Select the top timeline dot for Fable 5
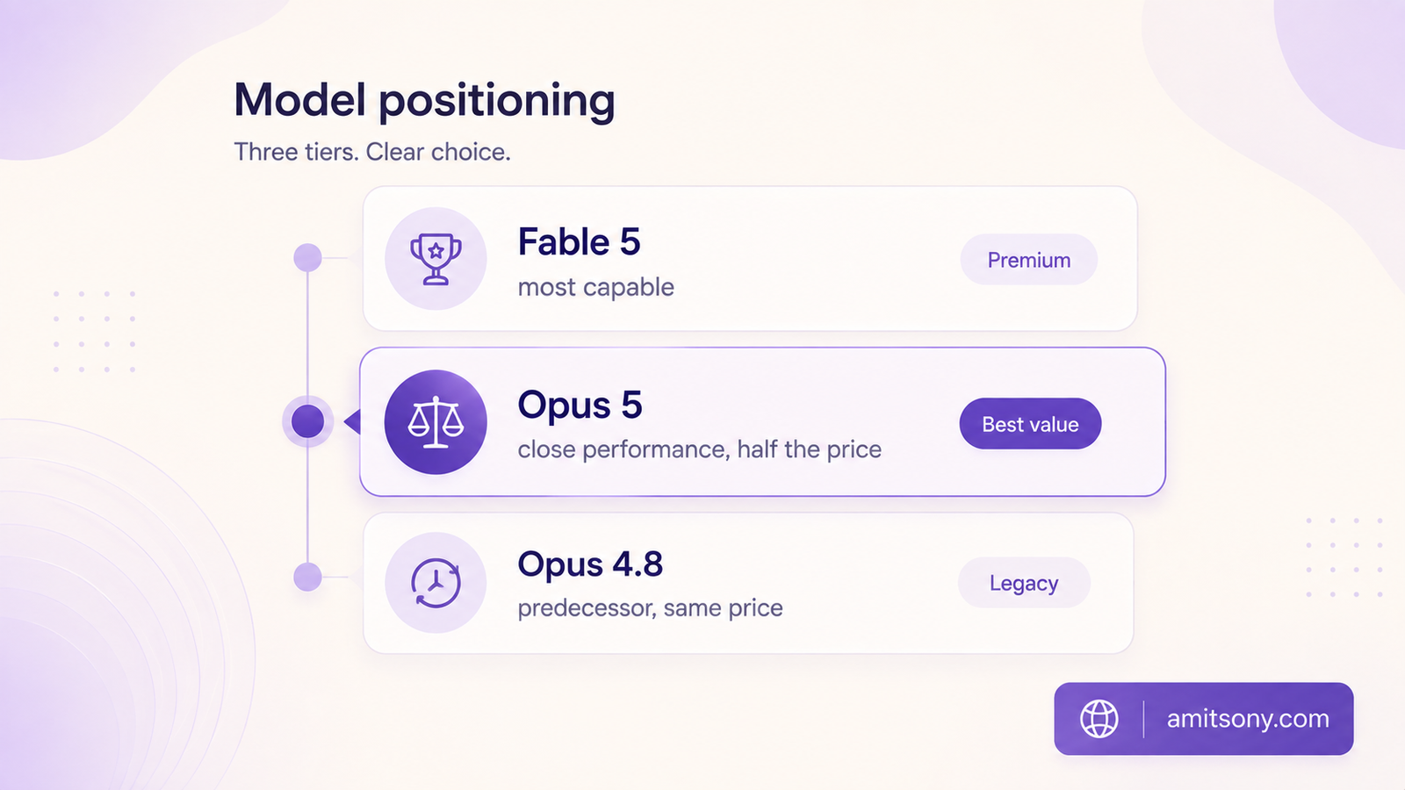Viewport: 1405px width, 790px height. point(307,258)
